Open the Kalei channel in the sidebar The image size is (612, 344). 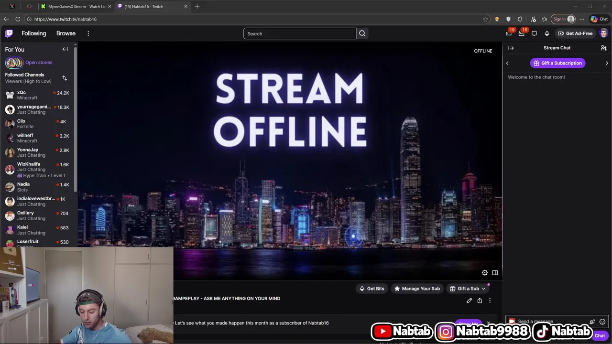tap(37, 230)
